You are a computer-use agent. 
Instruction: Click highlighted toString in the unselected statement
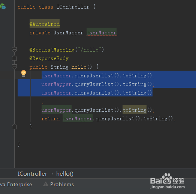click(135, 110)
